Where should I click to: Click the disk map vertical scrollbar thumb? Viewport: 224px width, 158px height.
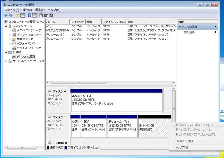pos(174,109)
